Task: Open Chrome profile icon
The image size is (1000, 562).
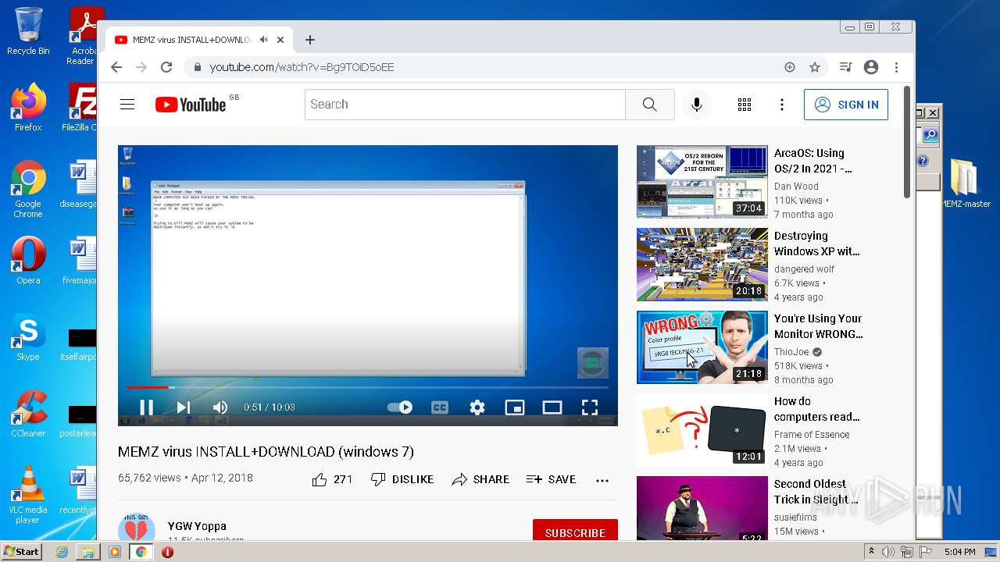Action: [x=871, y=67]
